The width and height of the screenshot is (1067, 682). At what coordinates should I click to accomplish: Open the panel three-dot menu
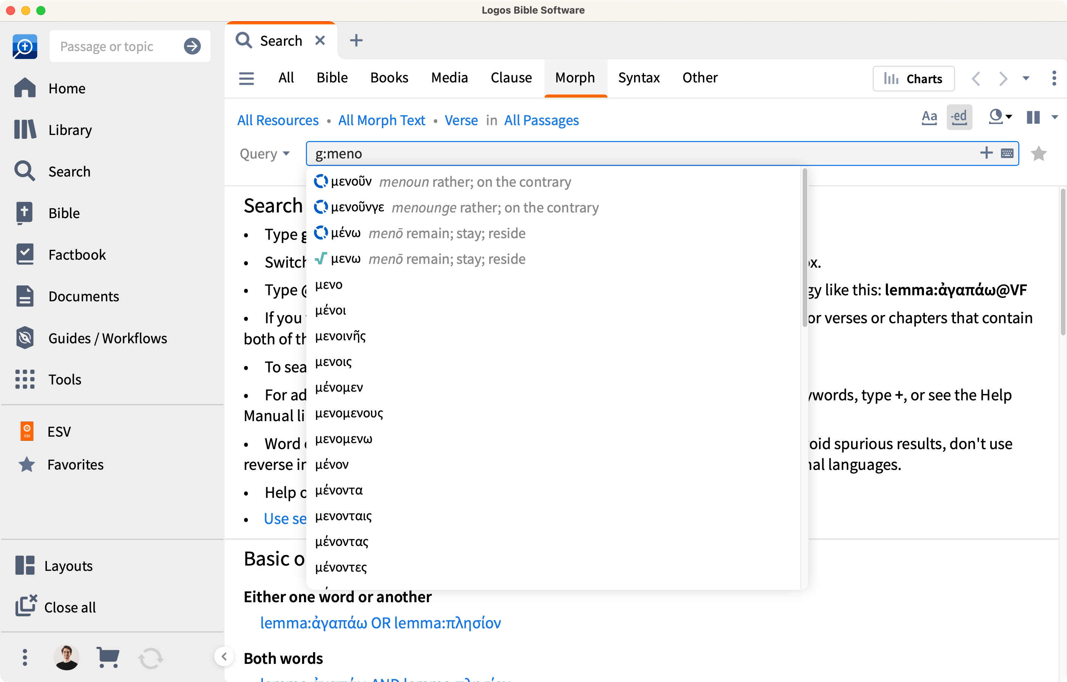tap(1054, 78)
